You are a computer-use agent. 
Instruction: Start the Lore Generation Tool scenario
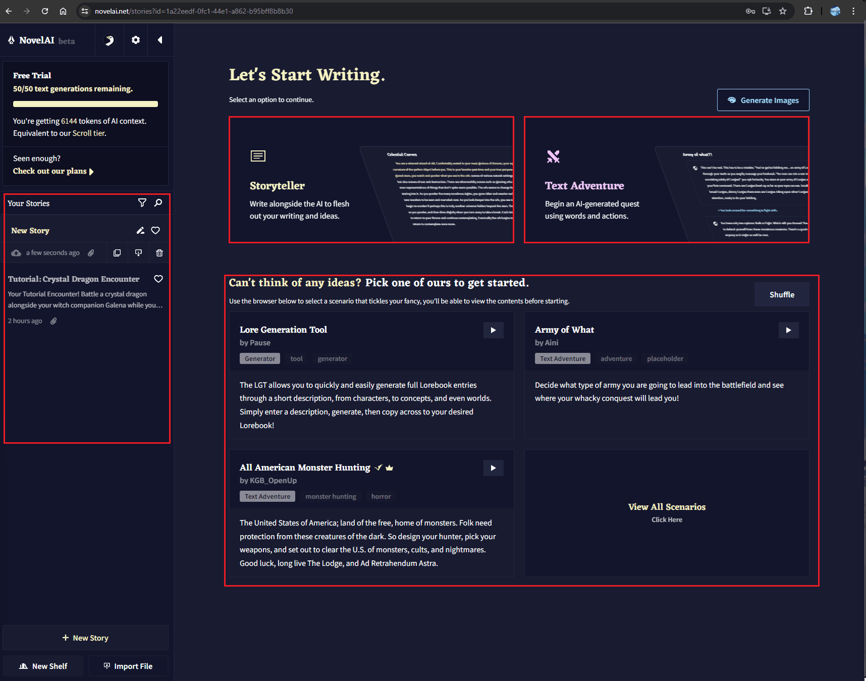(493, 330)
